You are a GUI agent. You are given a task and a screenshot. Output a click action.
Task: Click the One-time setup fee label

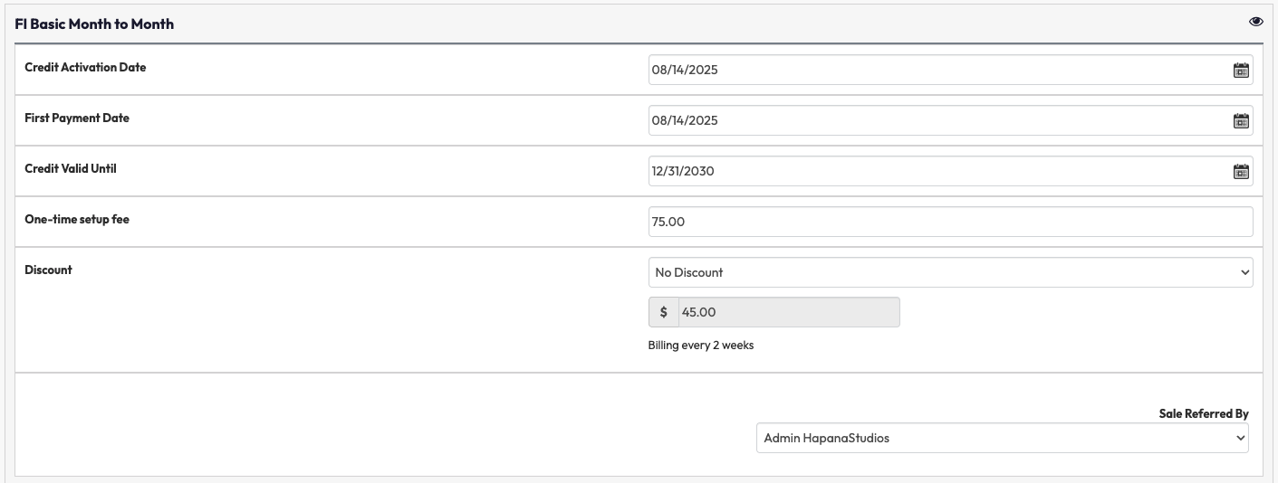[77, 220]
